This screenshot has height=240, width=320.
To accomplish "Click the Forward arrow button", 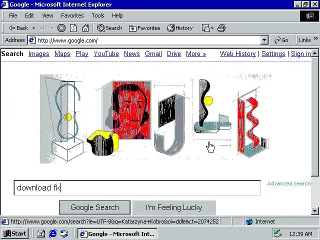I will [43, 28].
